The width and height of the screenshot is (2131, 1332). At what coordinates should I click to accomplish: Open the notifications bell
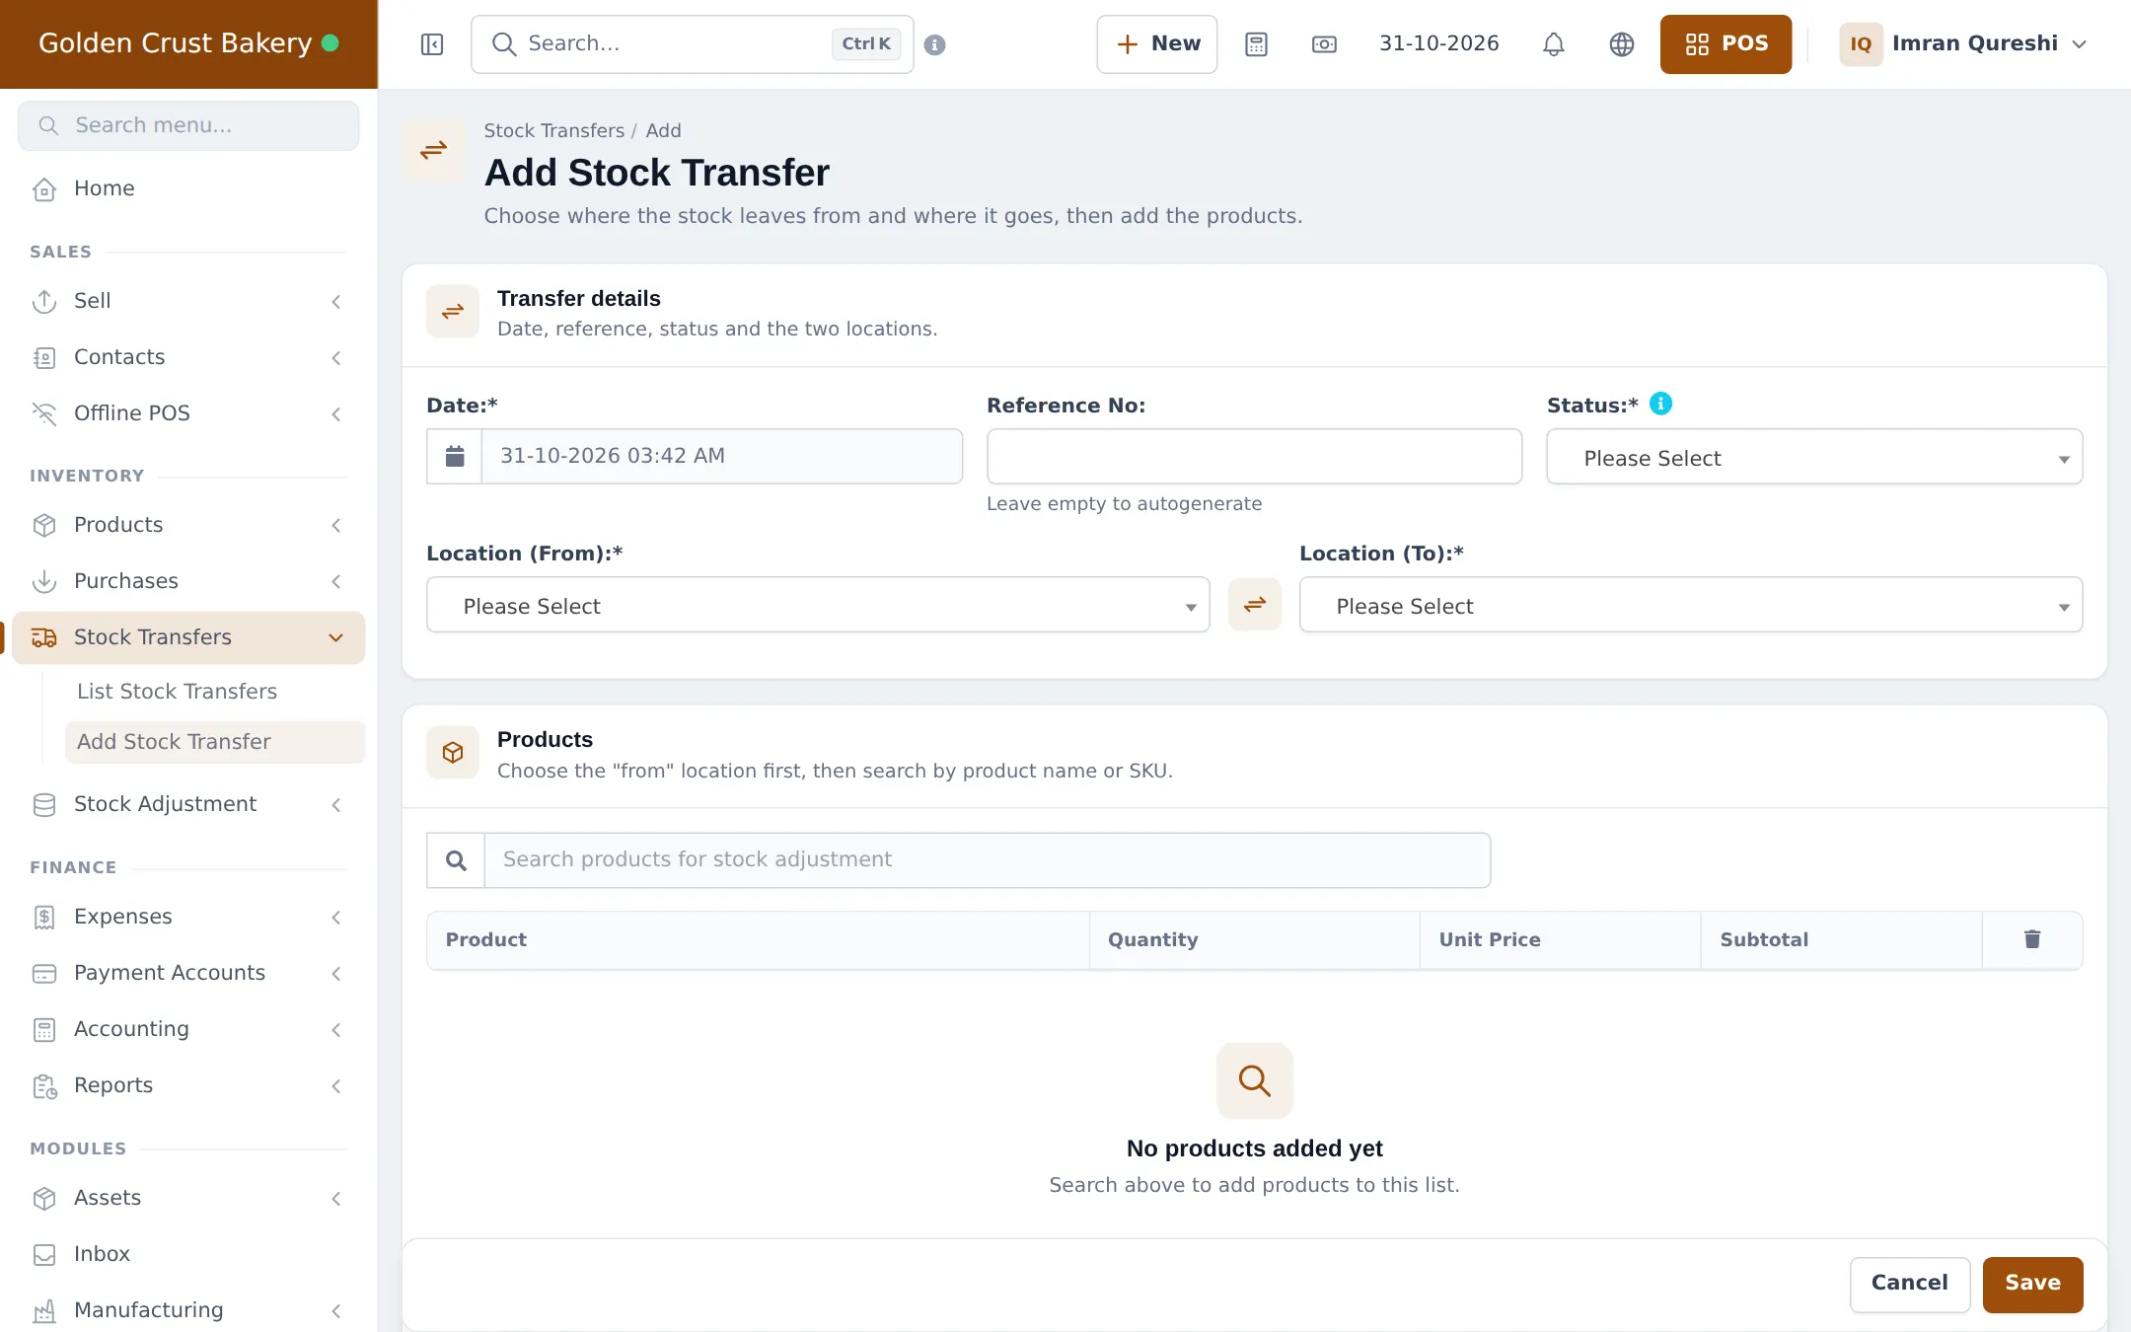(1554, 44)
